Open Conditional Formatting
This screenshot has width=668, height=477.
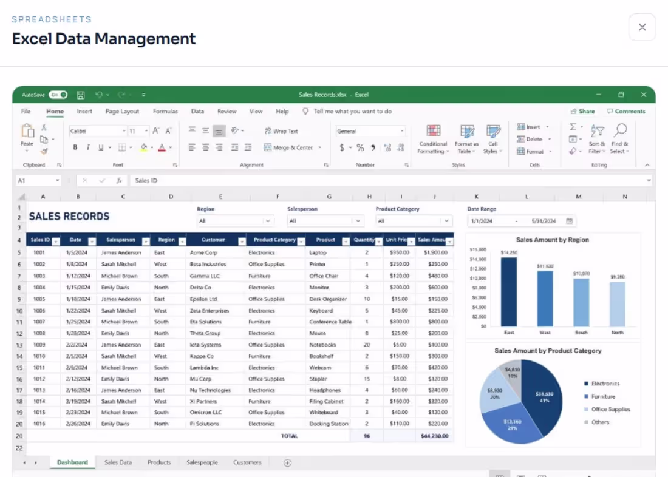coord(433,139)
